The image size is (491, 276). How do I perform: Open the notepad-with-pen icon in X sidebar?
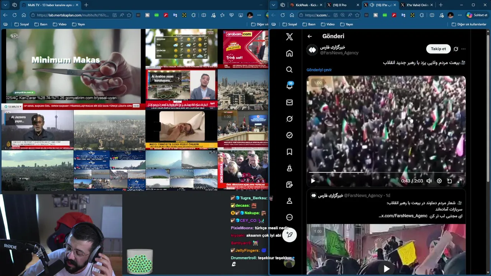coord(289,184)
